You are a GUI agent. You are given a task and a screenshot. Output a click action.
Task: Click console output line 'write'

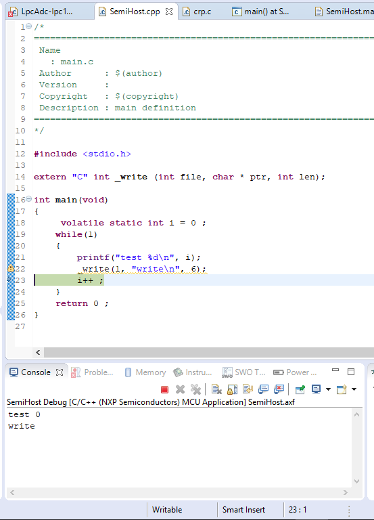point(22,426)
